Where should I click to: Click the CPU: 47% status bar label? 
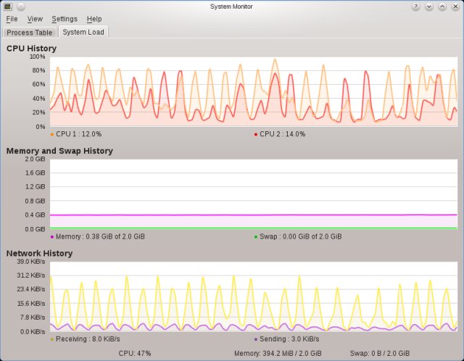(x=135, y=353)
